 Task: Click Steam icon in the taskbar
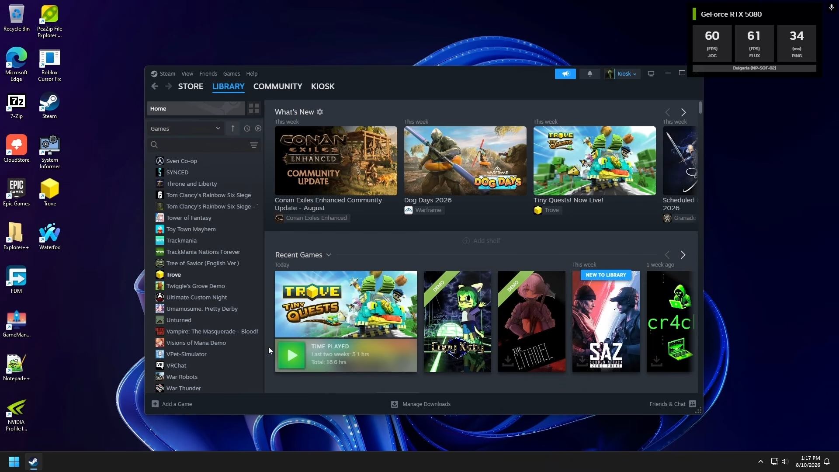click(x=33, y=462)
